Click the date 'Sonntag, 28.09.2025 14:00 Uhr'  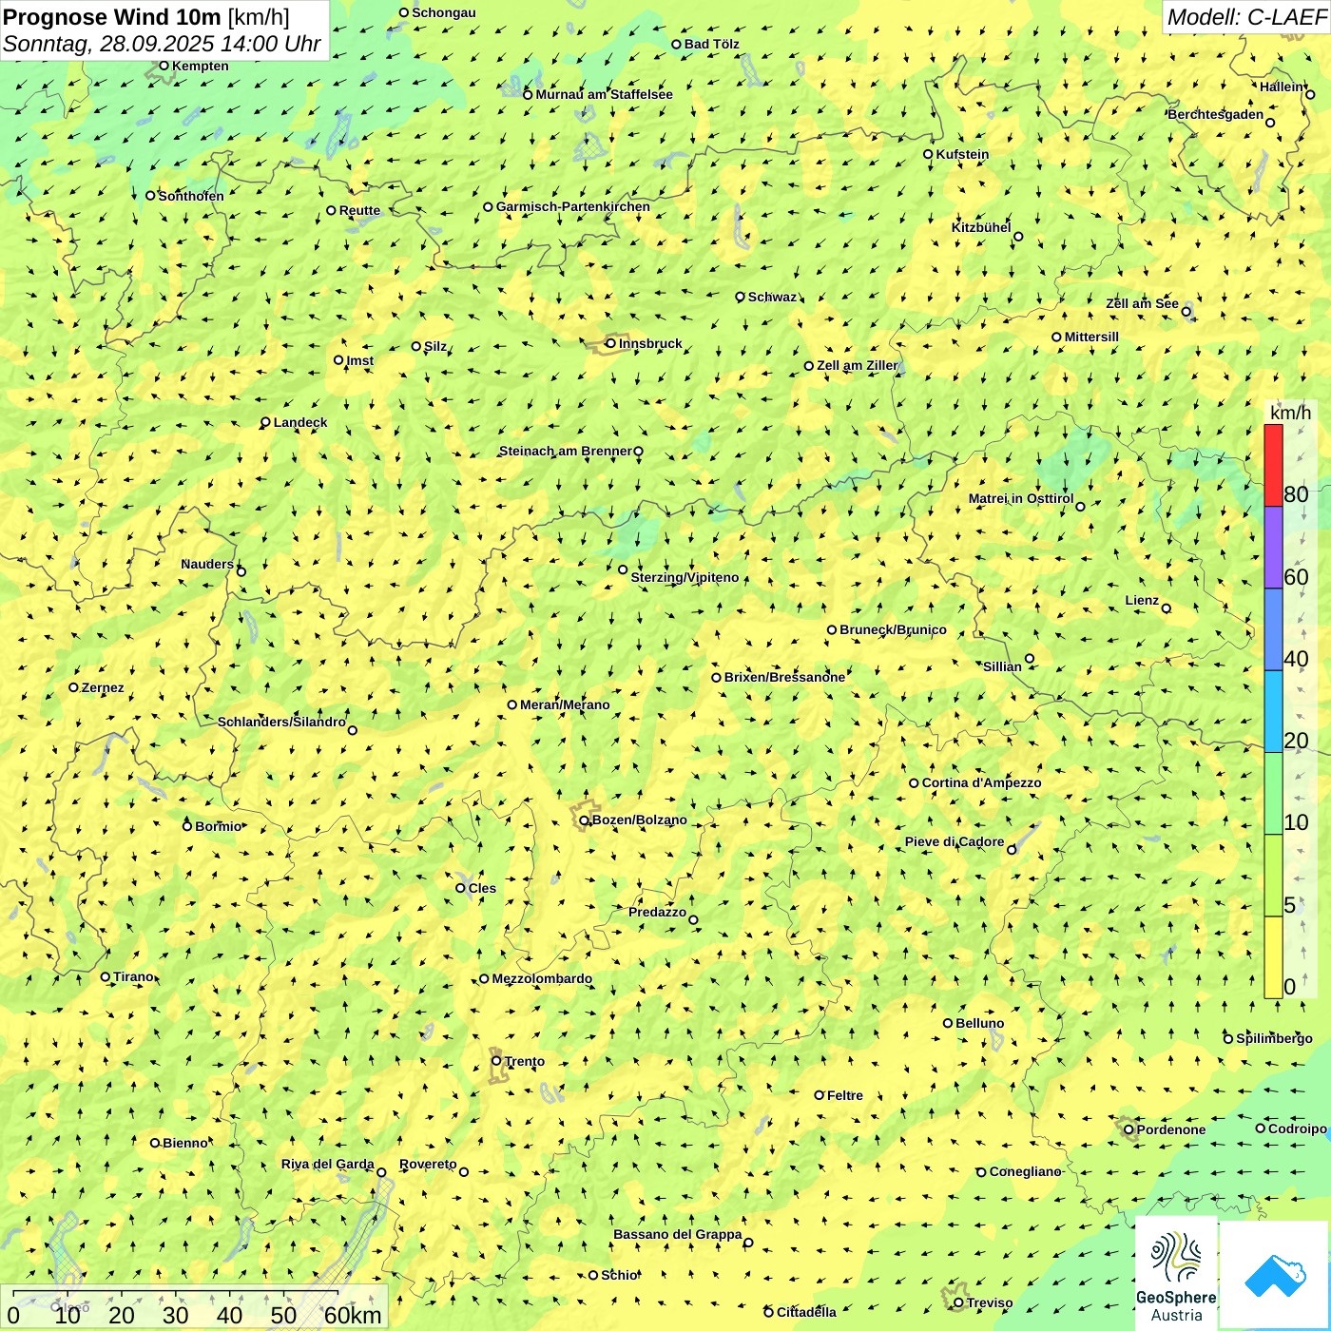point(162,44)
